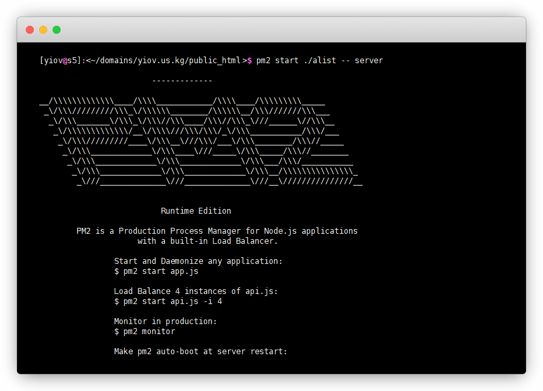The image size is (543, 391).
Task: Click the 'with a built-in Load Balancer' line
Action: pyautogui.click(x=207, y=241)
